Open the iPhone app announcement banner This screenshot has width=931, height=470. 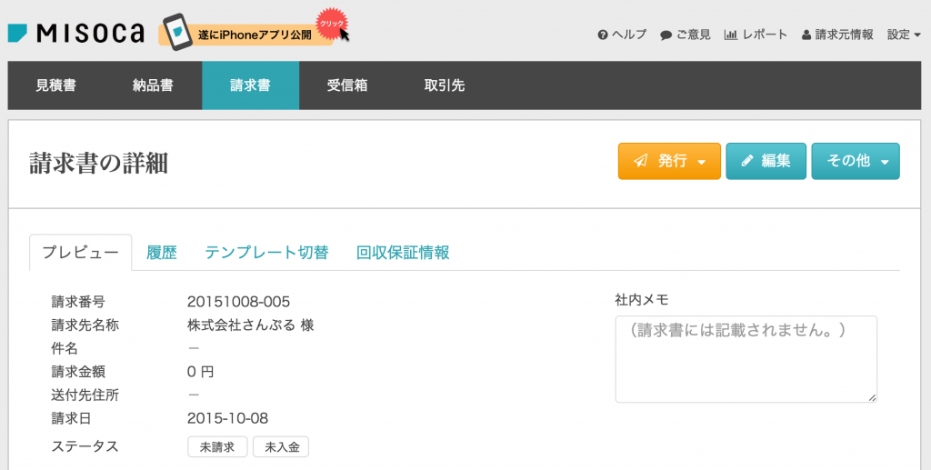click(x=255, y=32)
